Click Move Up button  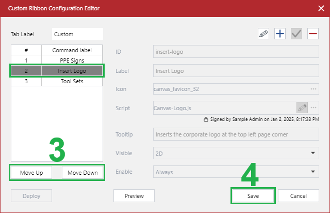pos(31,173)
